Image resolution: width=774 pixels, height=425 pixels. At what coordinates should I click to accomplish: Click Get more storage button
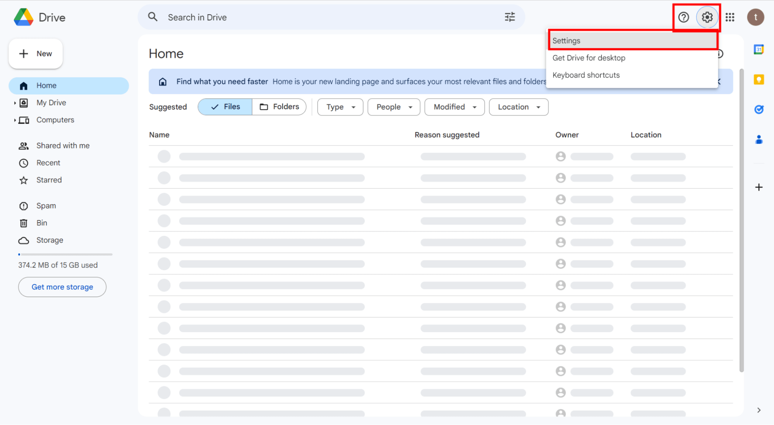62,287
